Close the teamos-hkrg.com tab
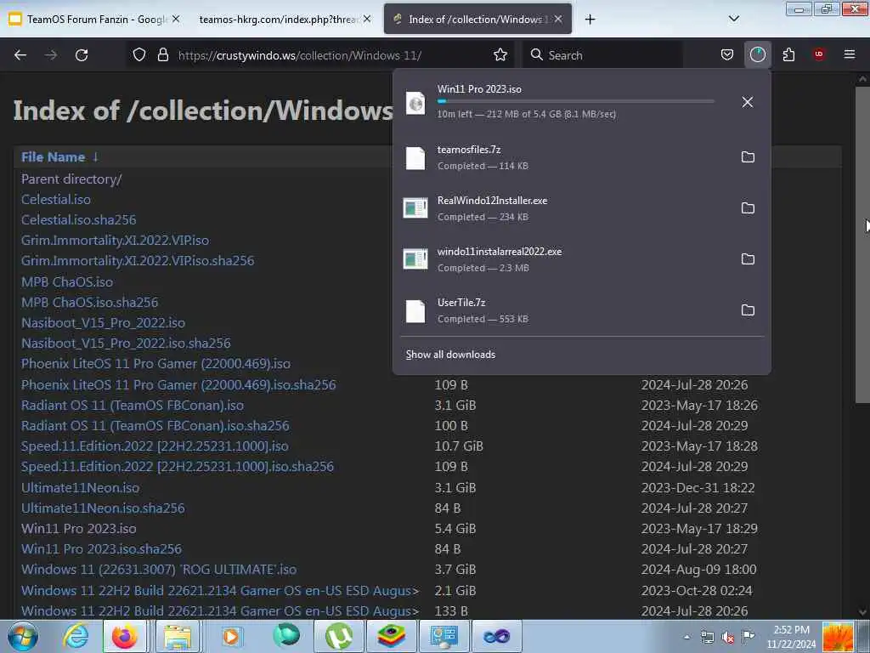The image size is (870, 653). point(367,20)
